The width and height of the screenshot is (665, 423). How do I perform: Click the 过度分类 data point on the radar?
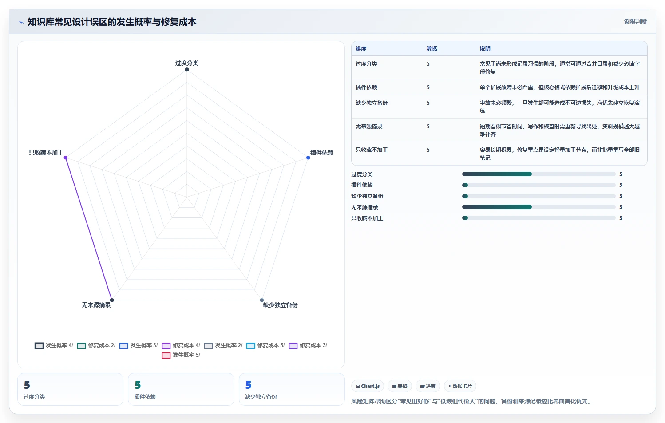(x=187, y=70)
